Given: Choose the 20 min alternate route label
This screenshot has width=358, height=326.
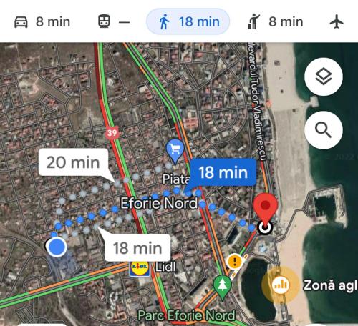Looking at the screenshot, I should 73,162.
